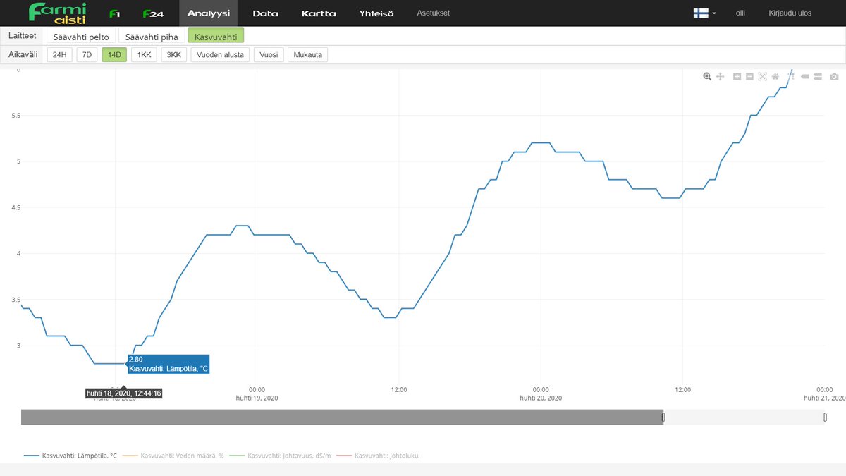The width and height of the screenshot is (846, 476).
Task: Click the huhti 21, 2020 axis label
Action: [x=825, y=398]
